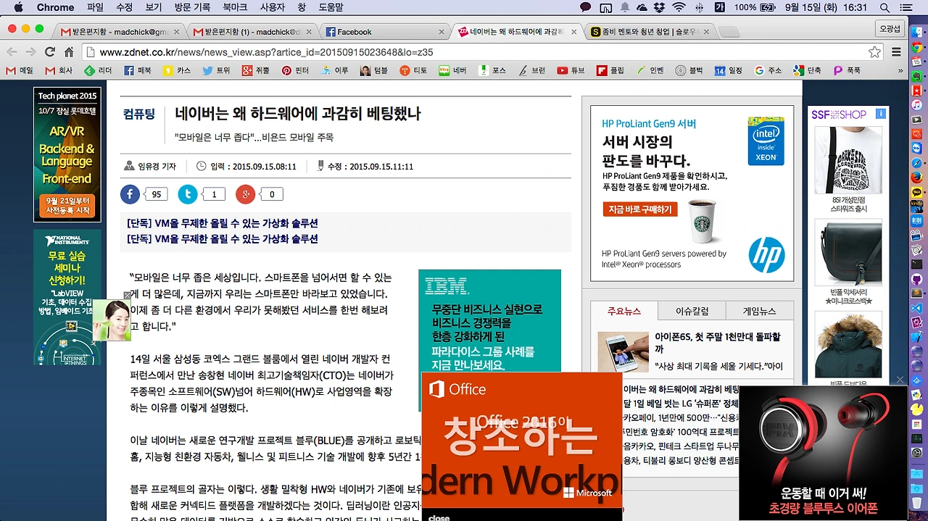Screen dimensions: 928x521
Task: Close the Office popup ad
Action: pos(439,517)
